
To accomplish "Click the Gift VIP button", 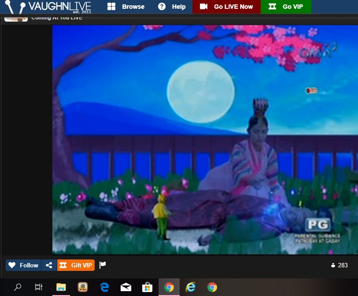I will [x=76, y=265].
